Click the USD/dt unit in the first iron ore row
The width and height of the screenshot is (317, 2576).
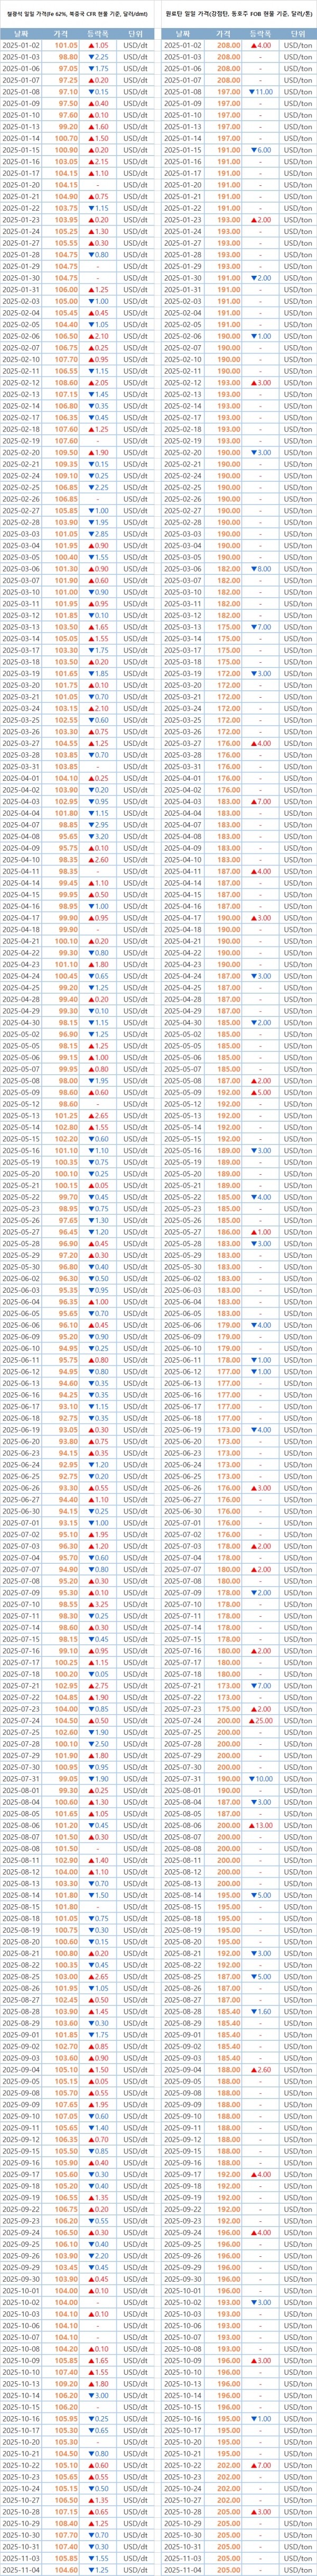pos(135,46)
